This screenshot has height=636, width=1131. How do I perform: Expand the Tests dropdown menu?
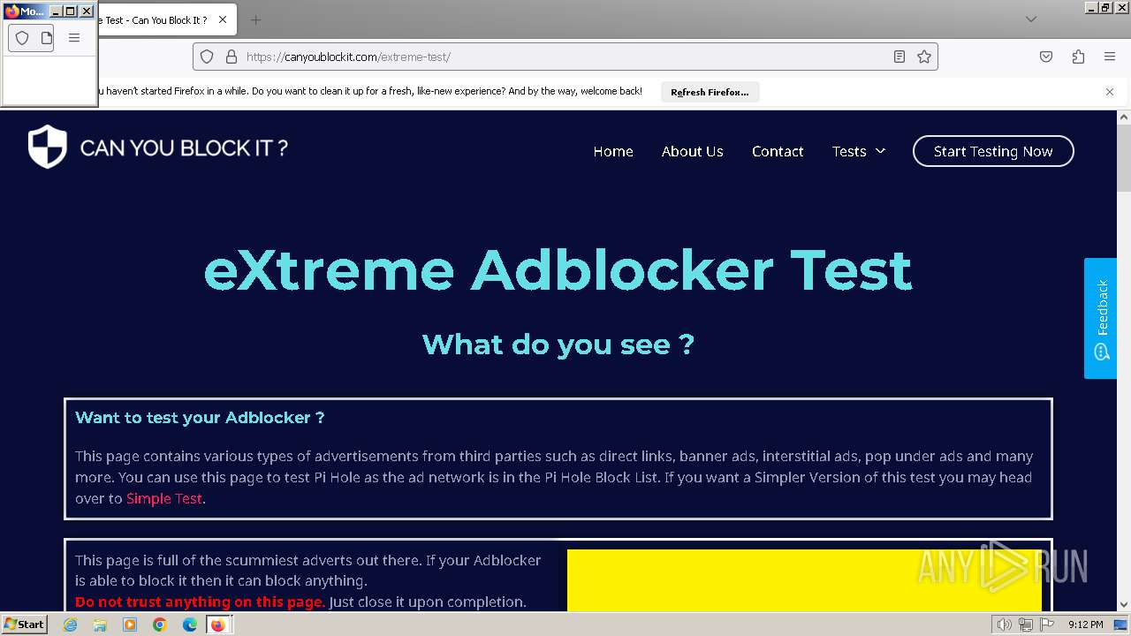point(858,151)
